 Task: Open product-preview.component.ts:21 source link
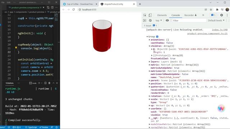pos(207,34)
